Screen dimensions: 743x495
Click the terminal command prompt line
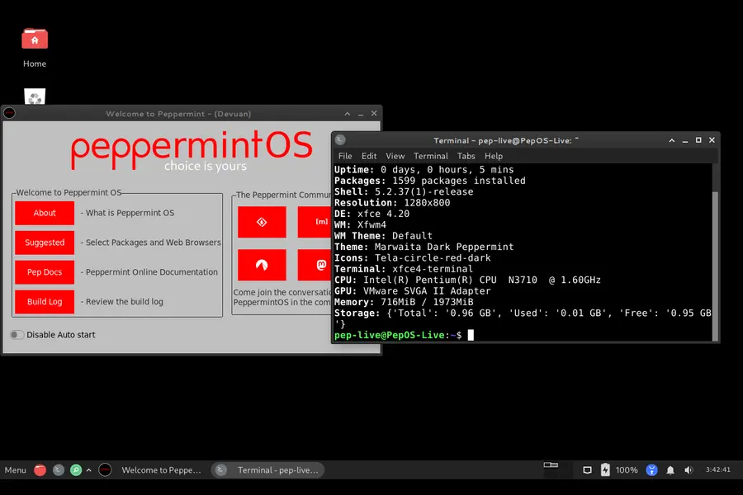pyautogui.click(x=404, y=336)
